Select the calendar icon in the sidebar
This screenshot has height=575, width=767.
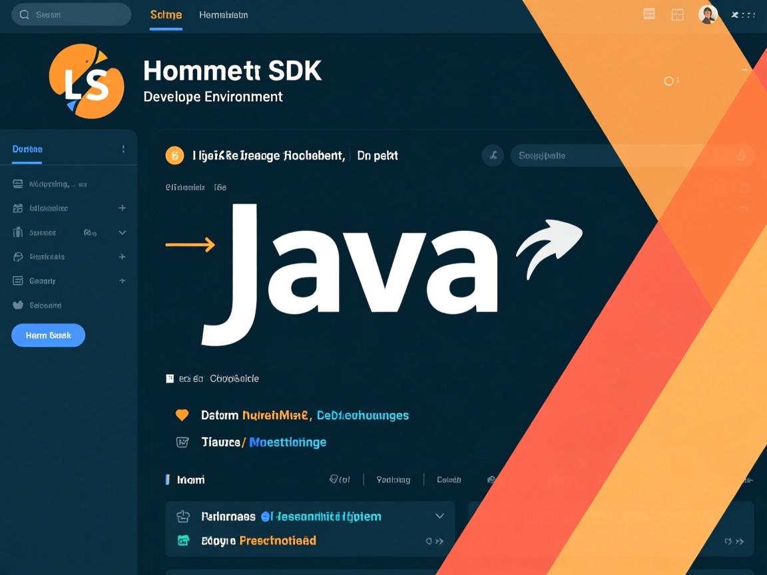click(18, 208)
